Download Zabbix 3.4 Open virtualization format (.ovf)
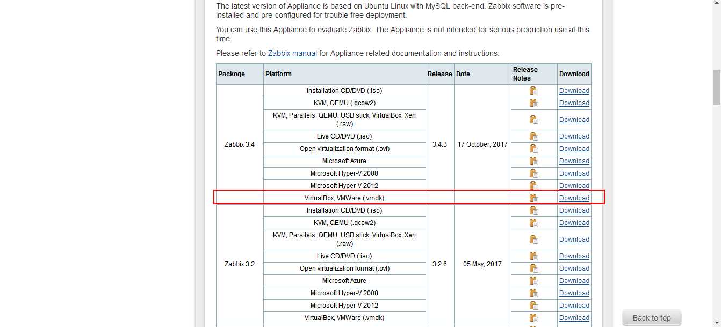721x327 pixels. click(x=574, y=149)
